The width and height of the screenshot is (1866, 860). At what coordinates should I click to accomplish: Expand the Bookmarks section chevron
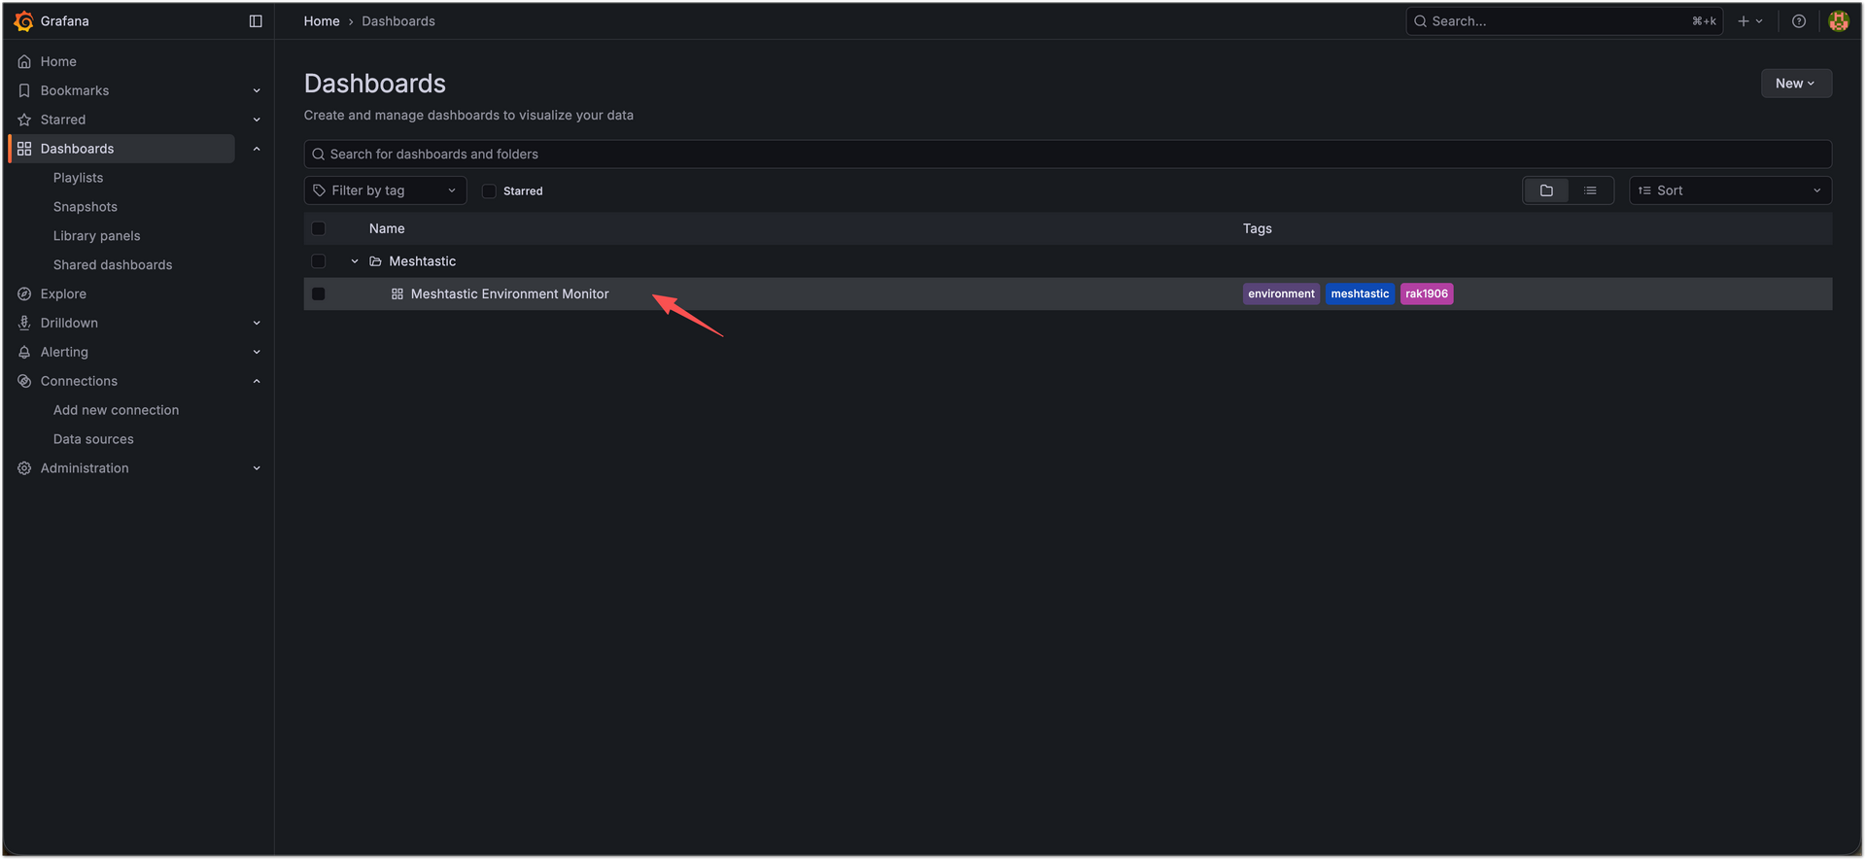click(257, 90)
